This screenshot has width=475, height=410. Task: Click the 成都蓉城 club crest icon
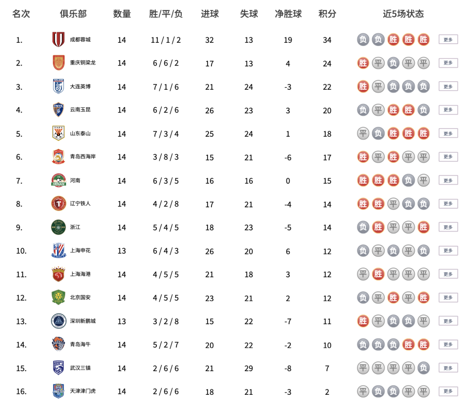[x=58, y=40]
